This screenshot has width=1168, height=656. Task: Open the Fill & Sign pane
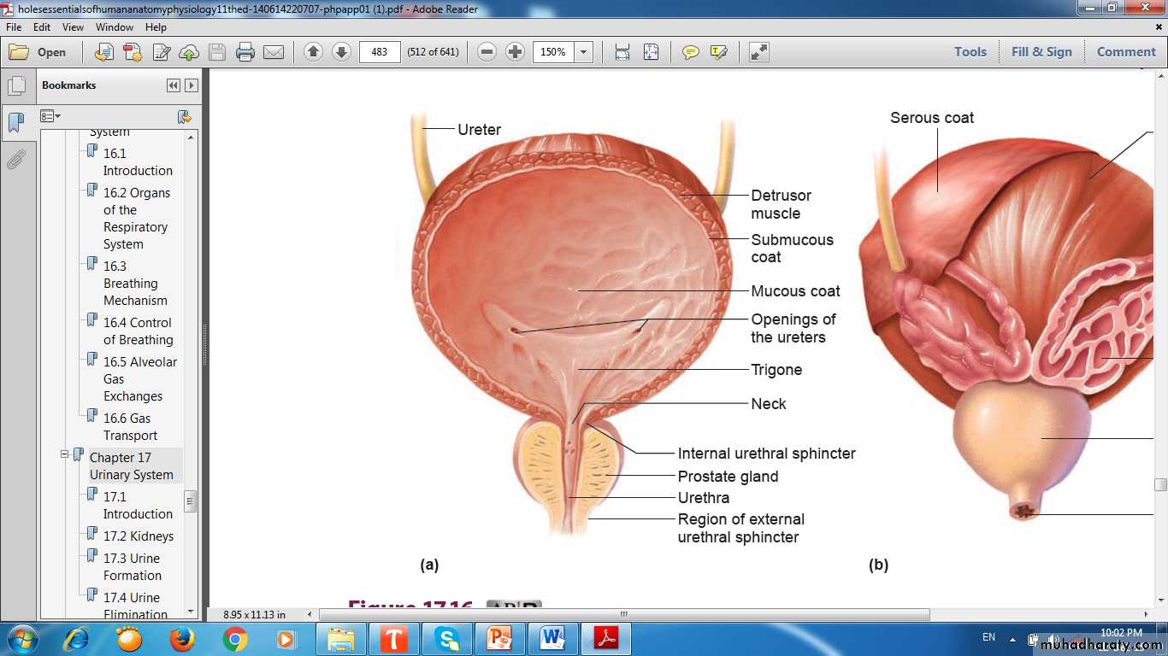1041,52
